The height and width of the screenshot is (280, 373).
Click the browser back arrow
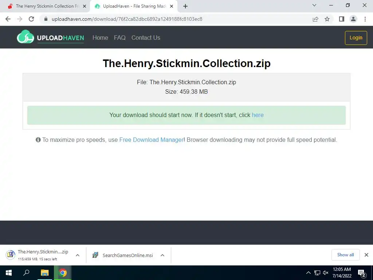(x=8, y=19)
